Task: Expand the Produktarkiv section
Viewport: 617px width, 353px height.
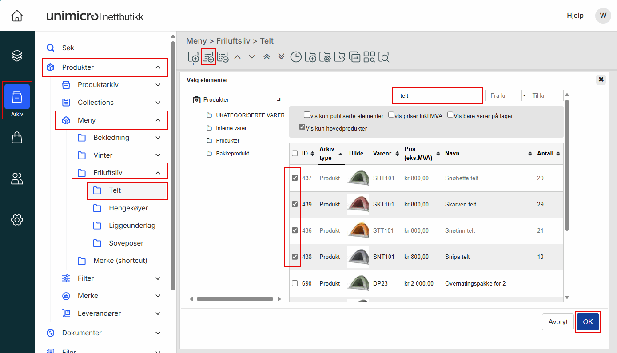Action: (x=158, y=85)
